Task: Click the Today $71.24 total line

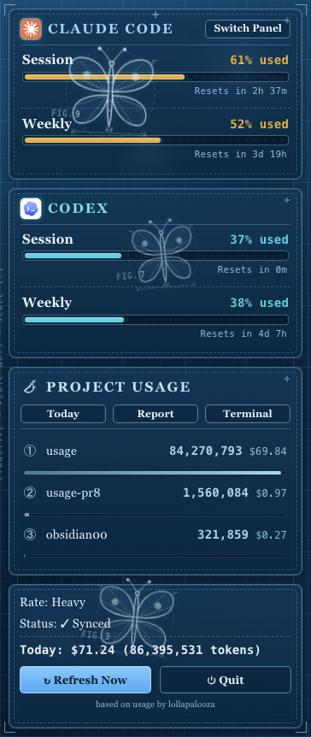Action: tap(140, 651)
